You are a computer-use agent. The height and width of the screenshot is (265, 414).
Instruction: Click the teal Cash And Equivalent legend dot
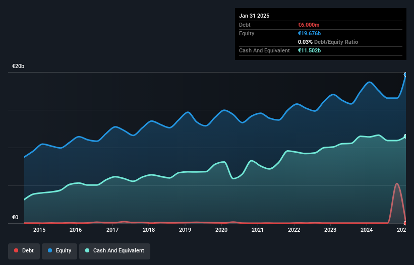coord(87,250)
